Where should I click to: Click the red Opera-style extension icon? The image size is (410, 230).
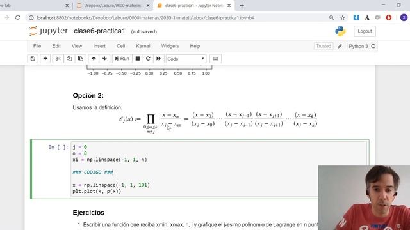pyautogui.click(x=389, y=18)
